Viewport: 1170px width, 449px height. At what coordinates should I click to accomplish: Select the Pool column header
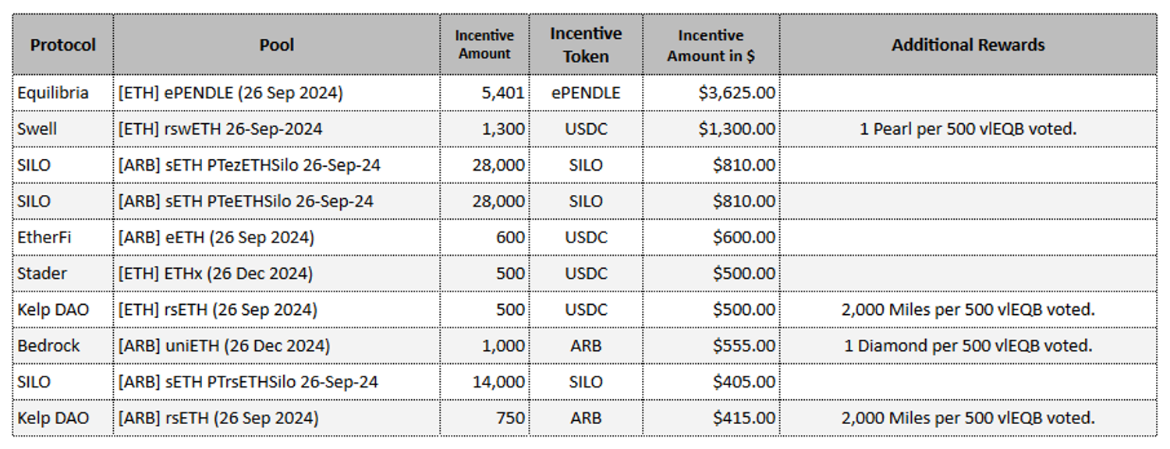[276, 45]
